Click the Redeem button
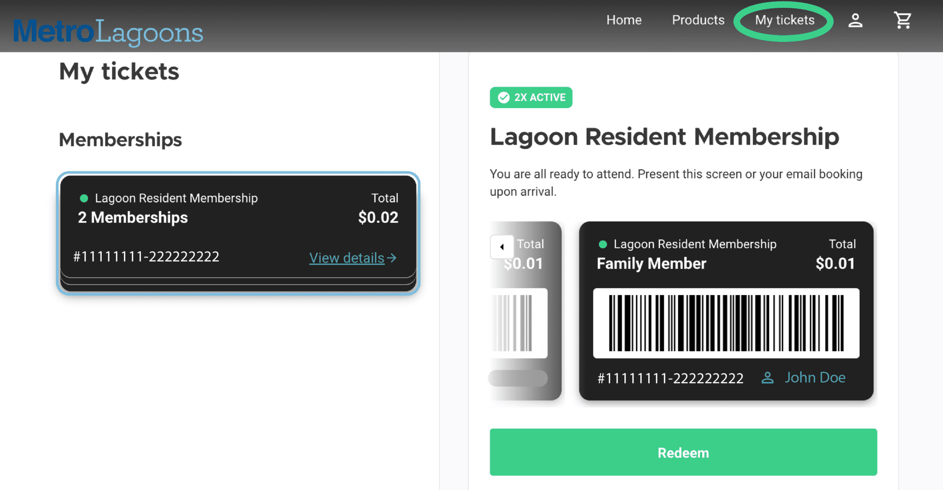 tap(683, 452)
